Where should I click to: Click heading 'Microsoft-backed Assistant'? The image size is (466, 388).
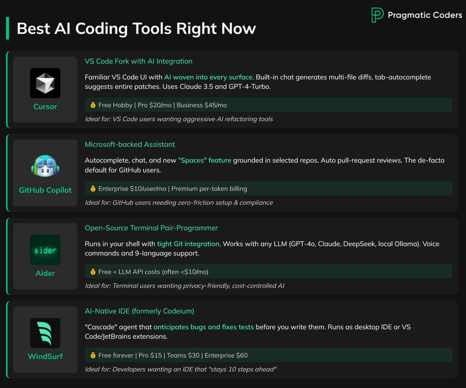[x=130, y=144]
